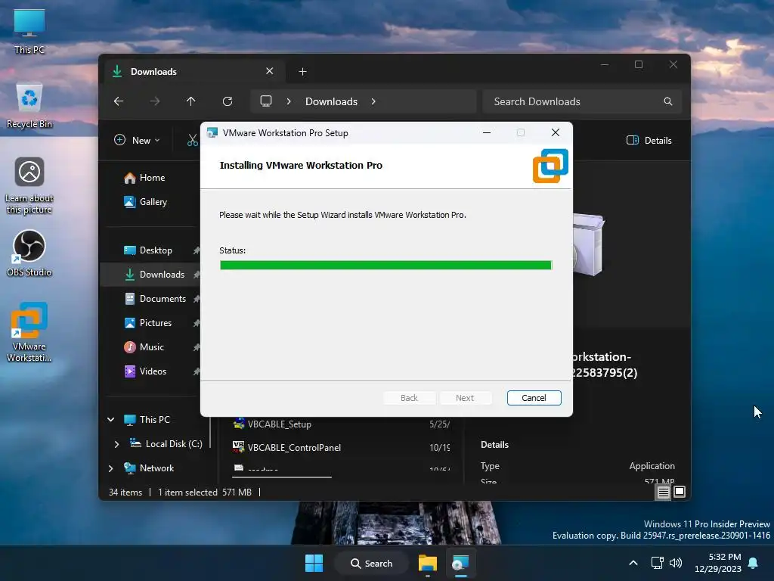Refresh the Downloads folder view
774x581 pixels.
point(228,101)
